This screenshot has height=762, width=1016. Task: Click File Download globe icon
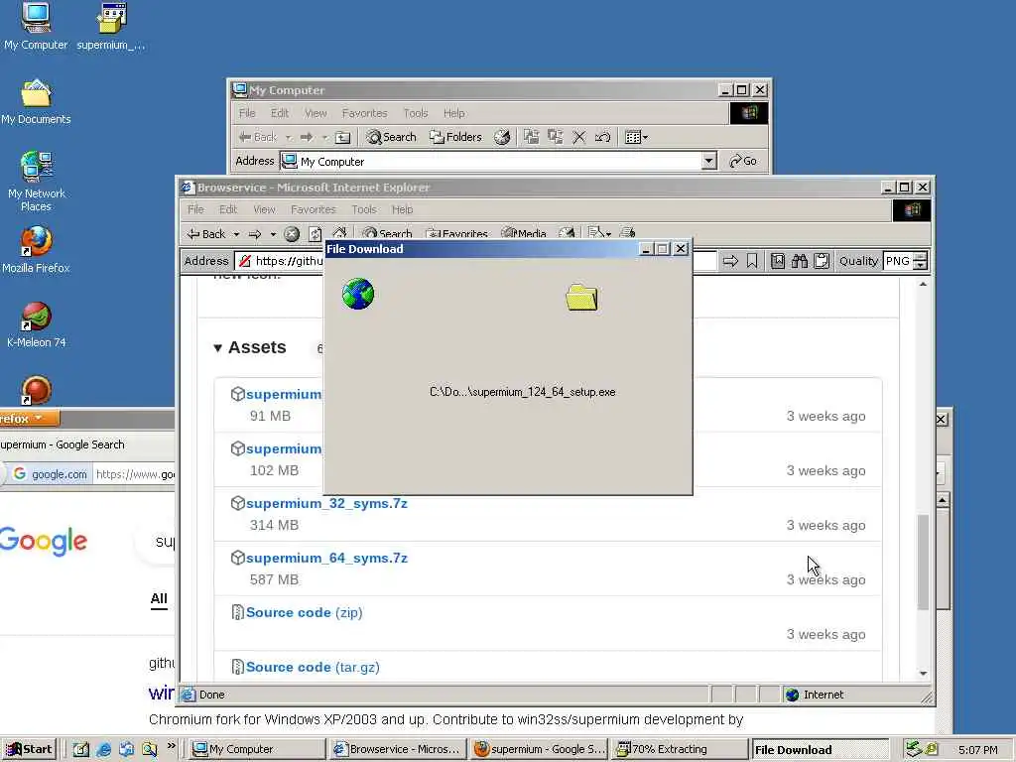click(358, 294)
